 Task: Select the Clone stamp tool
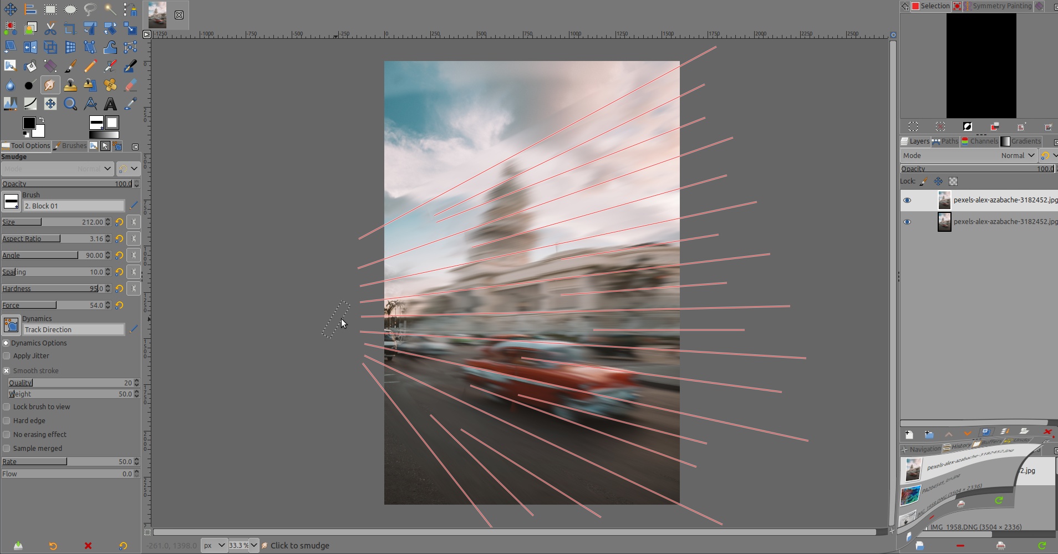pyautogui.click(x=70, y=85)
